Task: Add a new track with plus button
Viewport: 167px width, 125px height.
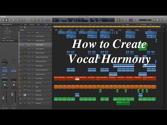Action: click(x=21, y=27)
